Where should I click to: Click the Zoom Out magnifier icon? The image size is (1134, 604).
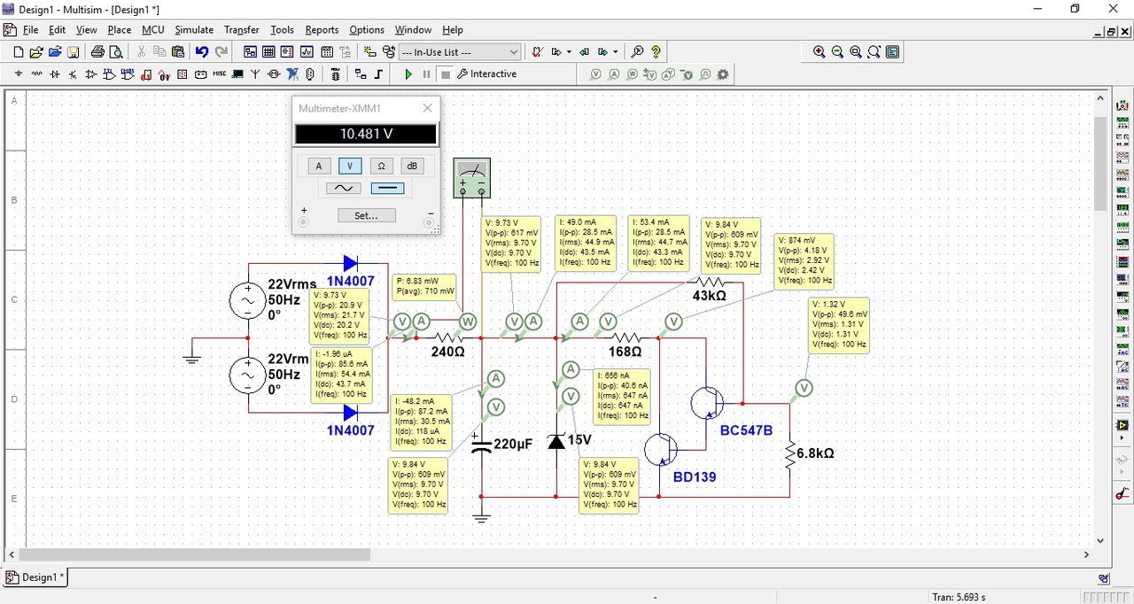(x=837, y=52)
